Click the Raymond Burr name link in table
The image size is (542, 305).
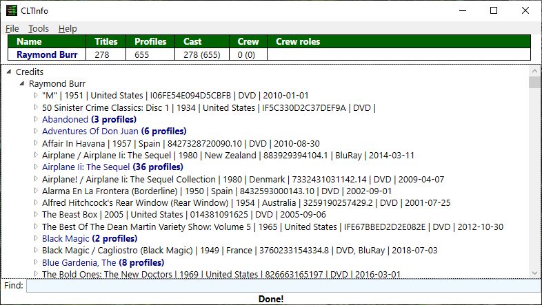47,54
